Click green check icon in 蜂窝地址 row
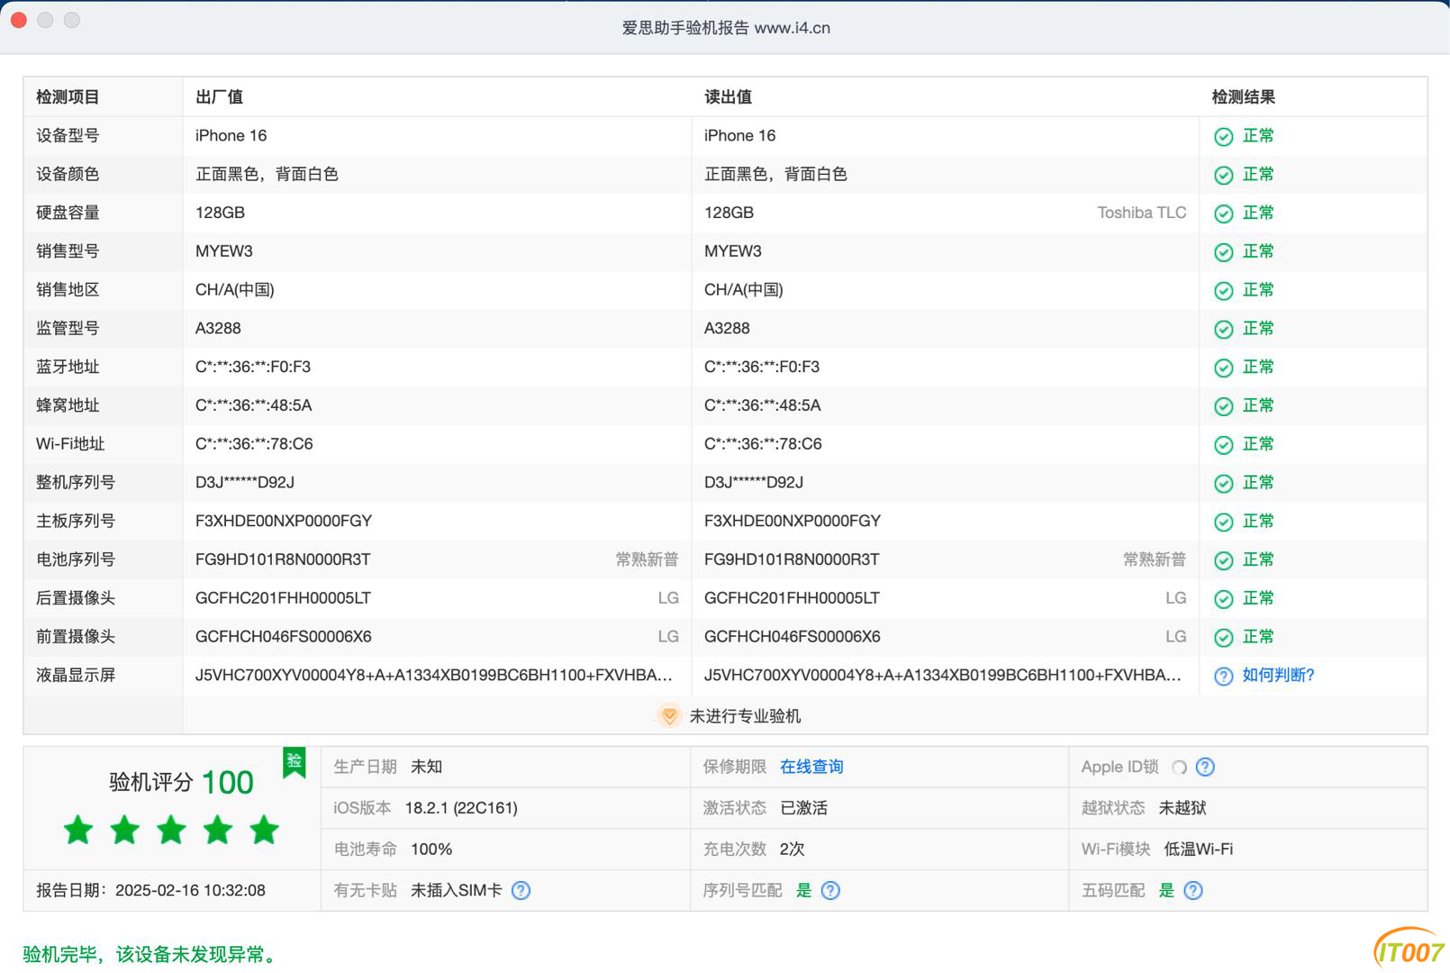Image resolution: width=1450 pixels, height=973 pixels. click(1223, 406)
